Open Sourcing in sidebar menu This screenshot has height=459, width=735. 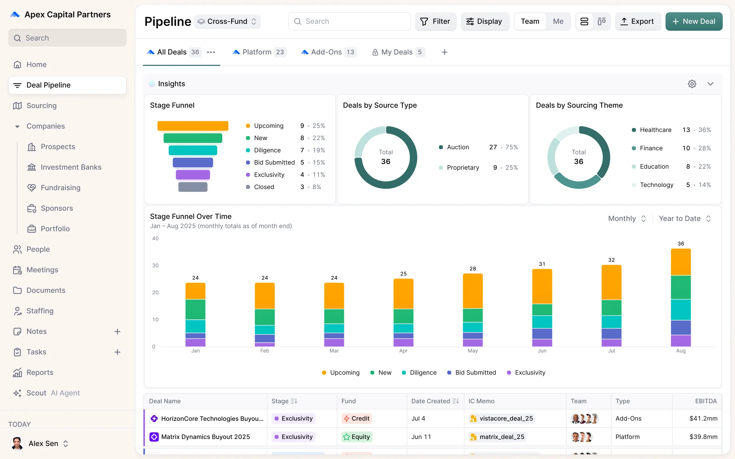[x=67, y=106]
